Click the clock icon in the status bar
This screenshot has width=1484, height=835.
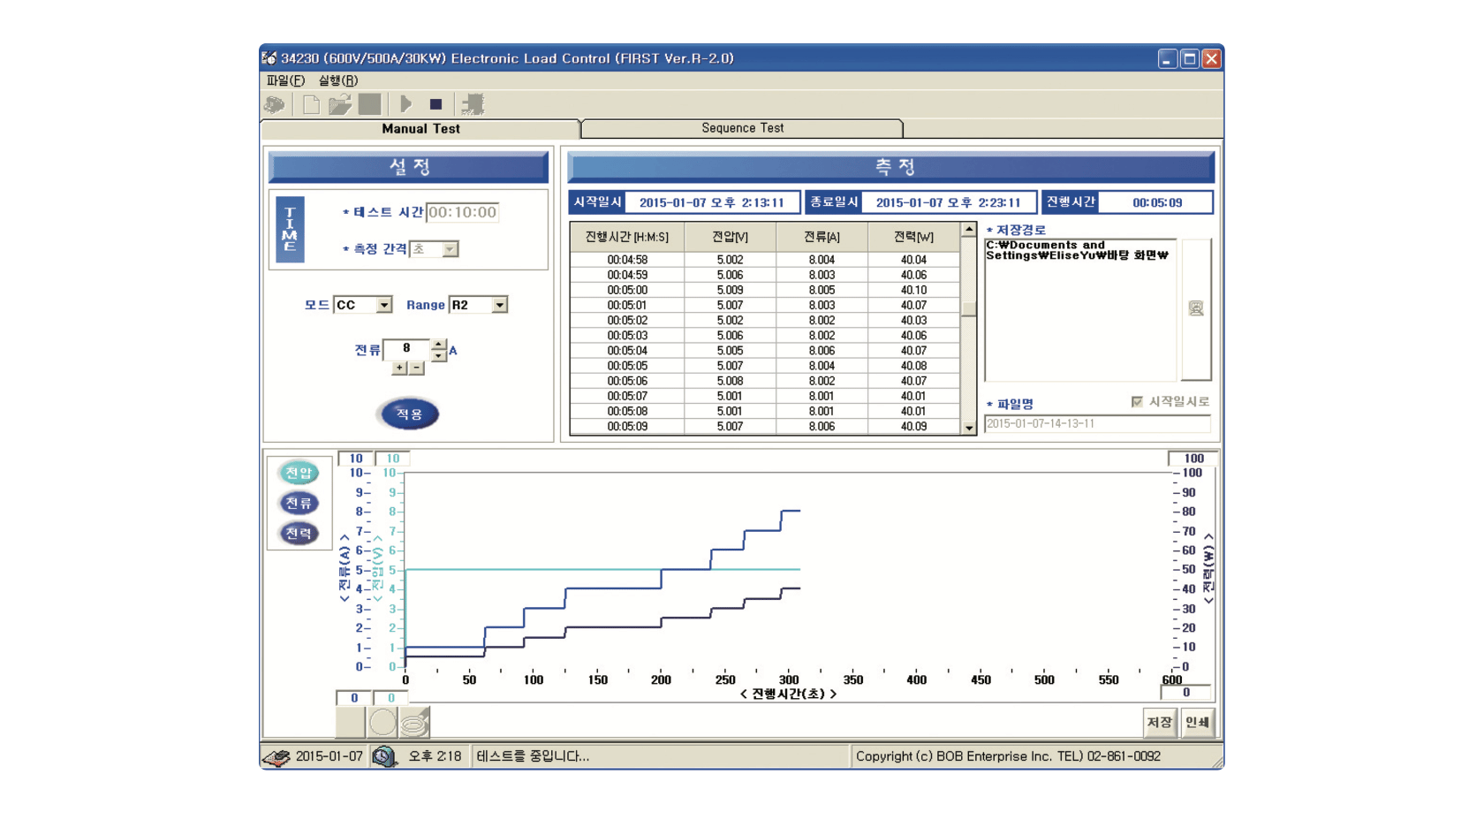(x=384, y=756)
